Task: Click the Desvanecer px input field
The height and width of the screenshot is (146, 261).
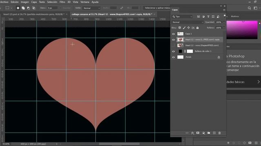Action: pyautogui.click(x=52, y=8)
